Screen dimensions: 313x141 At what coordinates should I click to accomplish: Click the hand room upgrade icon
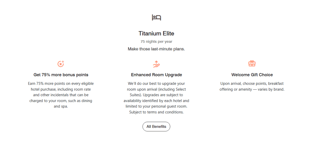point(156,64)
